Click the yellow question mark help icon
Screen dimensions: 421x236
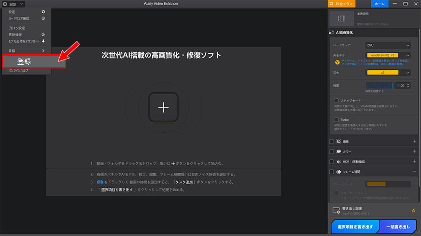click(337, 62)
